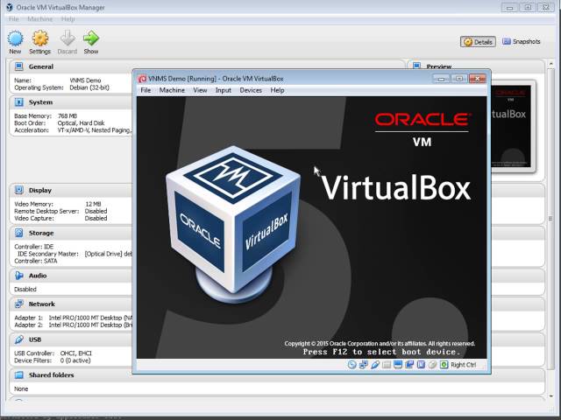This screenshot has height=420, width=561.
Task: Open the Settings gear icon in toolbar
Action: click(40, 39)
